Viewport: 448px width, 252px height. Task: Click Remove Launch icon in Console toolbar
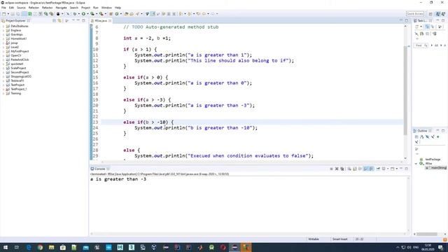[x=337, y=169]
